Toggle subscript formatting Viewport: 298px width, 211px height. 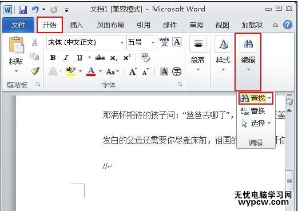114,58
